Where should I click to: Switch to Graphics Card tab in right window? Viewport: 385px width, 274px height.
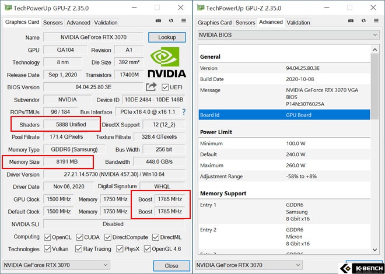[215, 23]
